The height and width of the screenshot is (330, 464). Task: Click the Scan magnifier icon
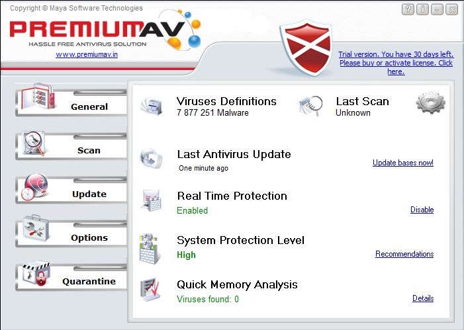tap(34, 144)
